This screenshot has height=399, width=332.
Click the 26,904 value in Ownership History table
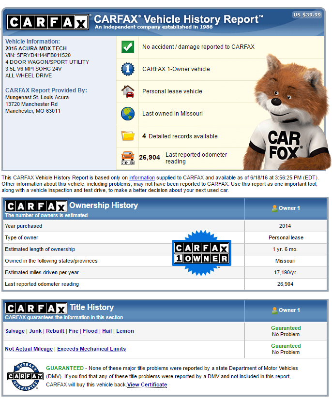click(x=285, y=284)
